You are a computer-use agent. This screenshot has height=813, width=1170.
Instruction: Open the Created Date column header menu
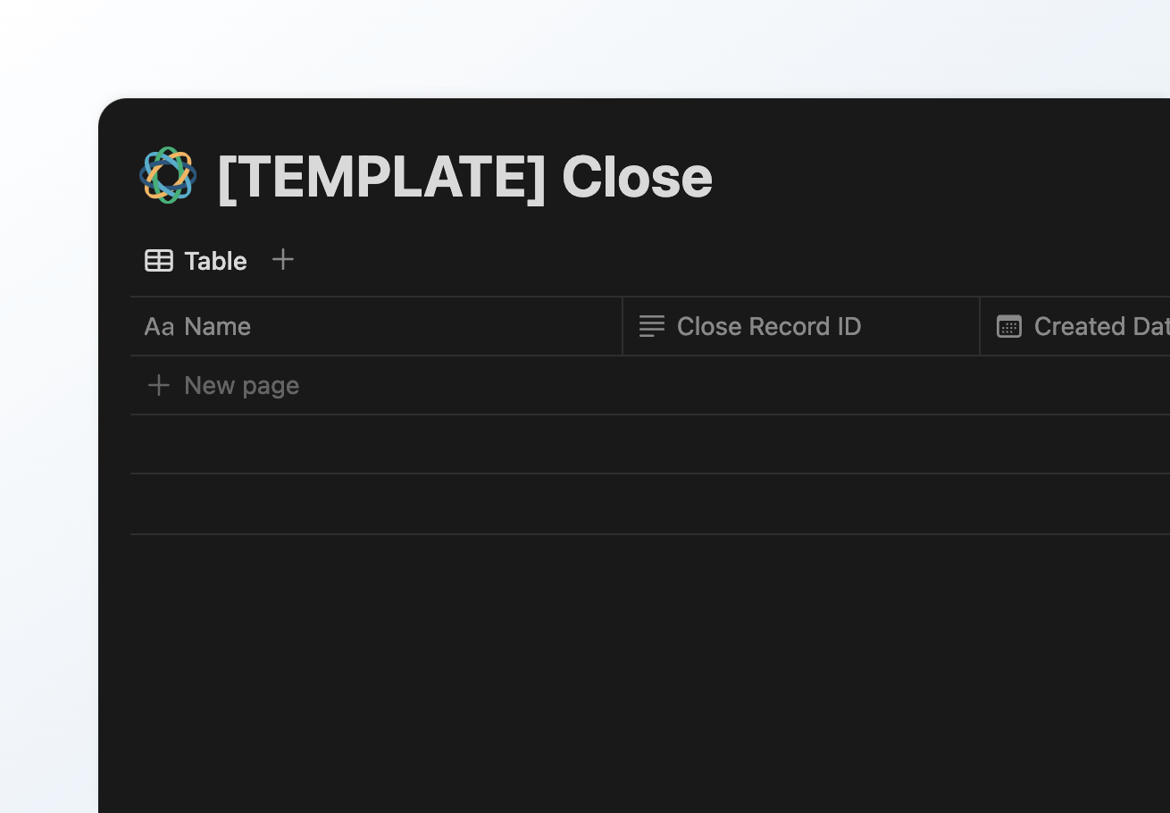click(1075, 326)
